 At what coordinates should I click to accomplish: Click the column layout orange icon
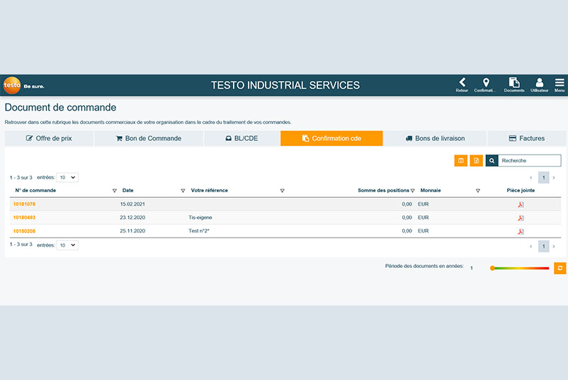pyautogui.click(x=461, y=160)
